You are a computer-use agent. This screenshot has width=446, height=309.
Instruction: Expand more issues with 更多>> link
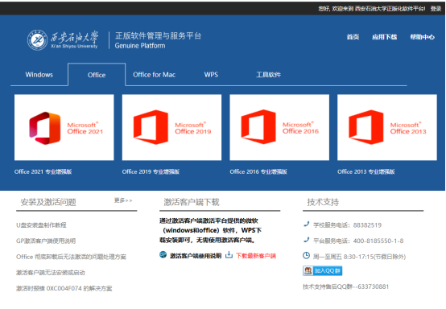pos(123,200)
